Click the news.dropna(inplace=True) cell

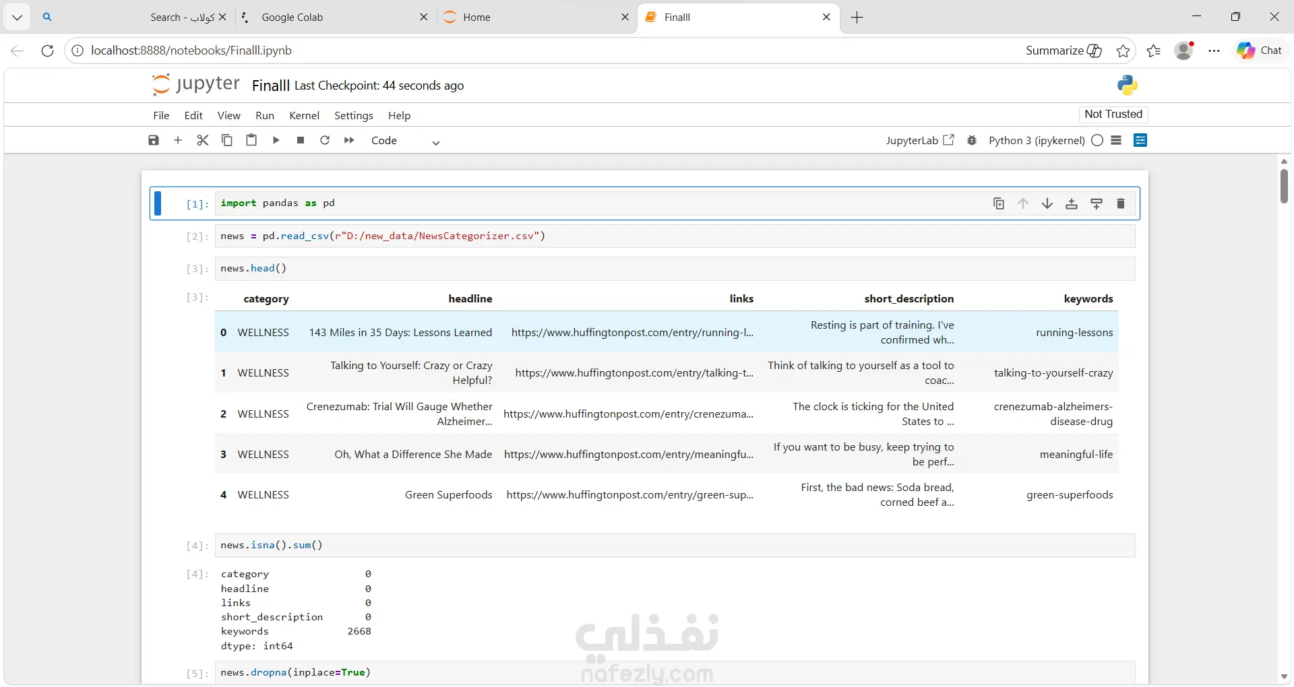(x=675, y=673)
